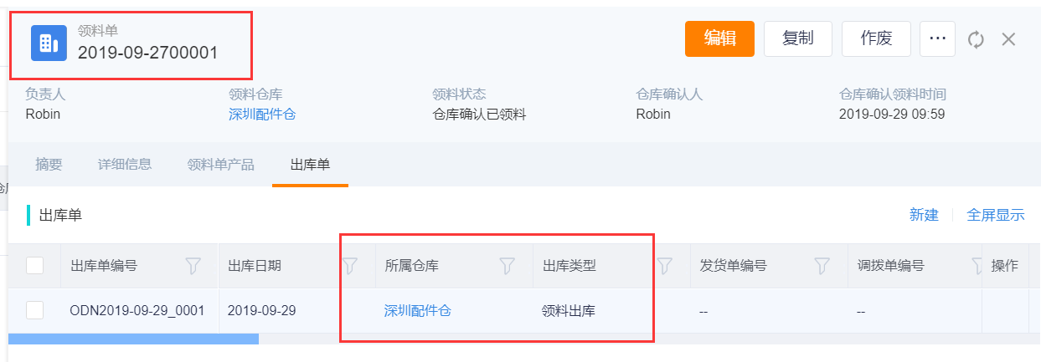Refresh the record with circular arrows icon

(976, 39)
